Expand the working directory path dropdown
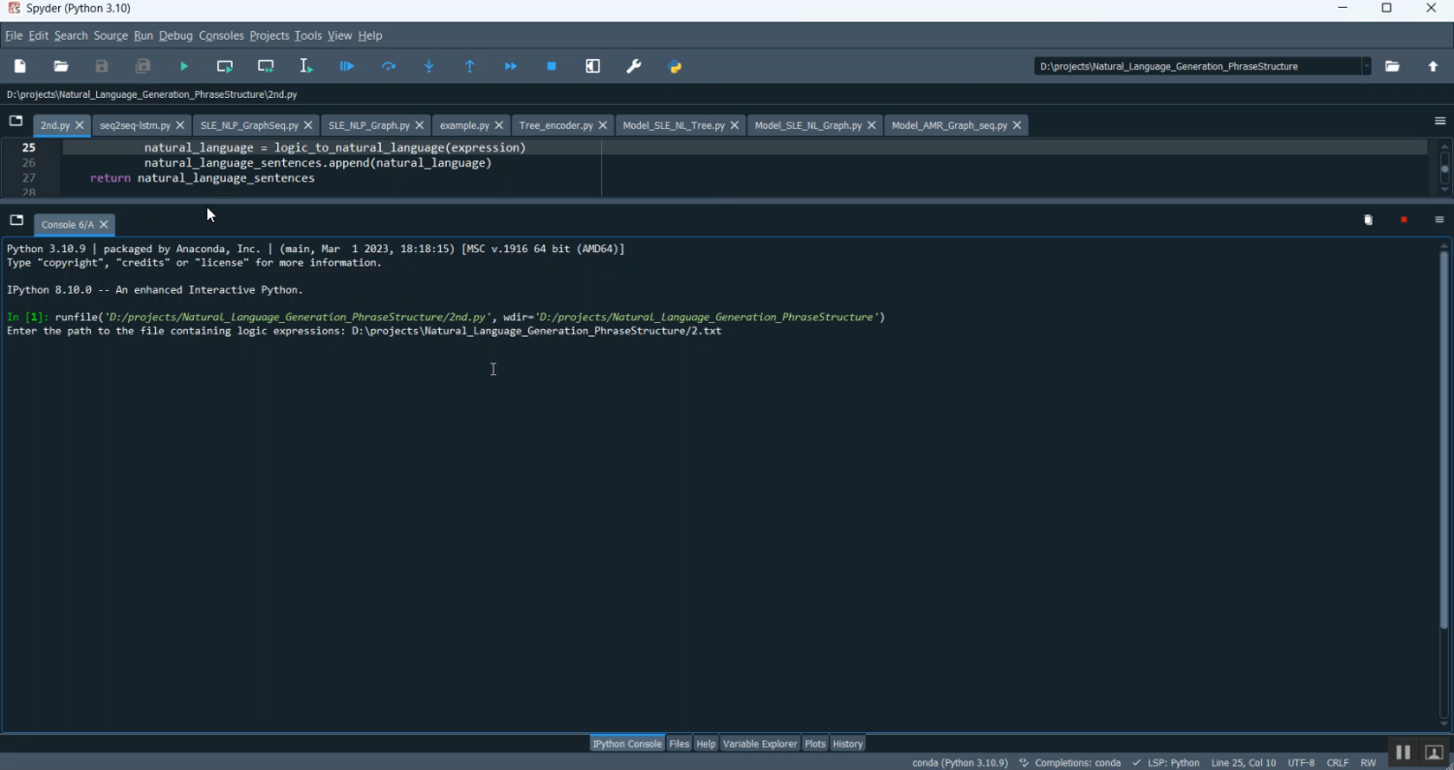 1367,67
